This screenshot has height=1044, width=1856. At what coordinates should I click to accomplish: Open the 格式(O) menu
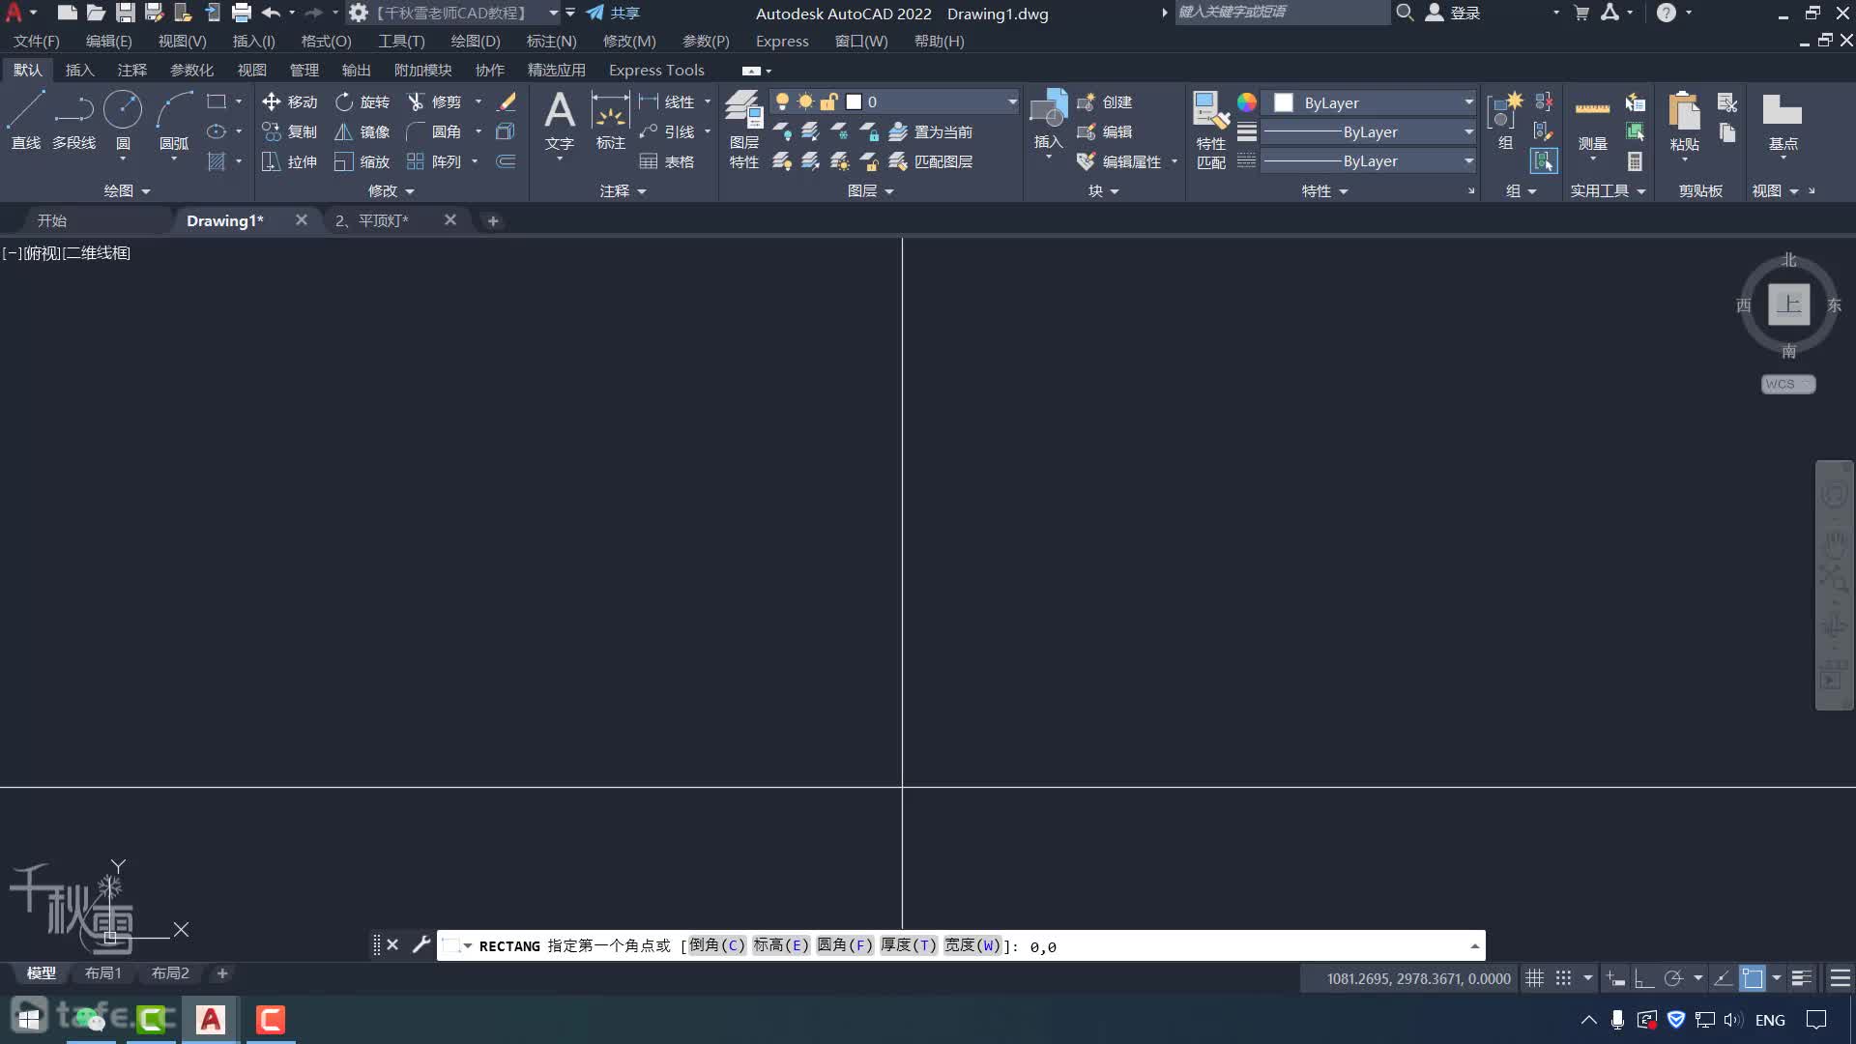(x=326, y=42)
